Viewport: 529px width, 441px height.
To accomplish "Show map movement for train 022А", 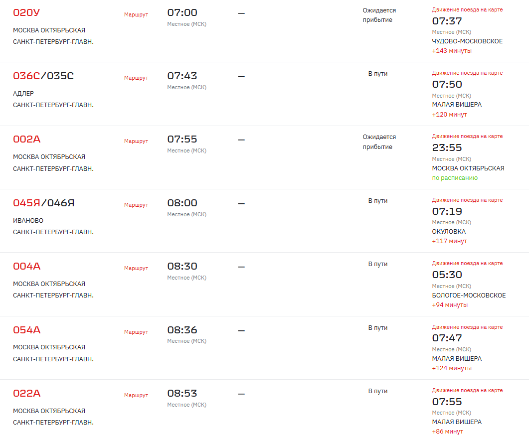I will (x=467, y=390).
